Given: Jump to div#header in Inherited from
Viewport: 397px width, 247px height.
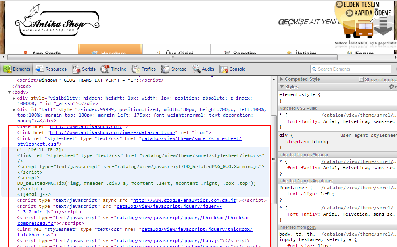Looking at the screenshot, I should [x=318, y=155].
